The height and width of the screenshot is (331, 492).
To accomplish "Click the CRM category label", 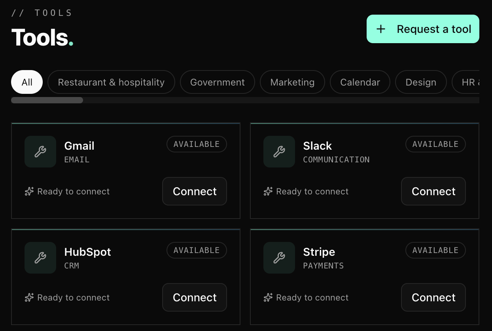I will (x=72, y=266).
